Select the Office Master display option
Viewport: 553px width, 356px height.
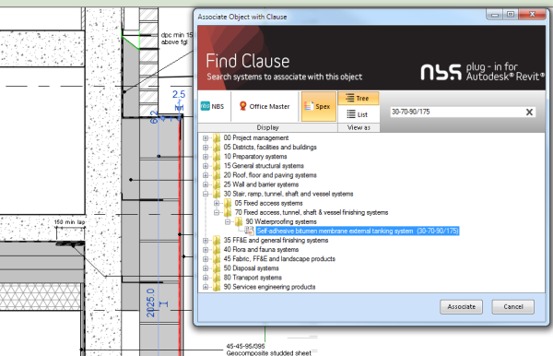[x=265, y=106]
